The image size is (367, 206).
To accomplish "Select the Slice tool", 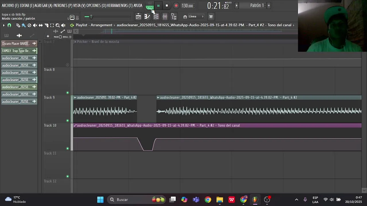I will tap(46, 25).
